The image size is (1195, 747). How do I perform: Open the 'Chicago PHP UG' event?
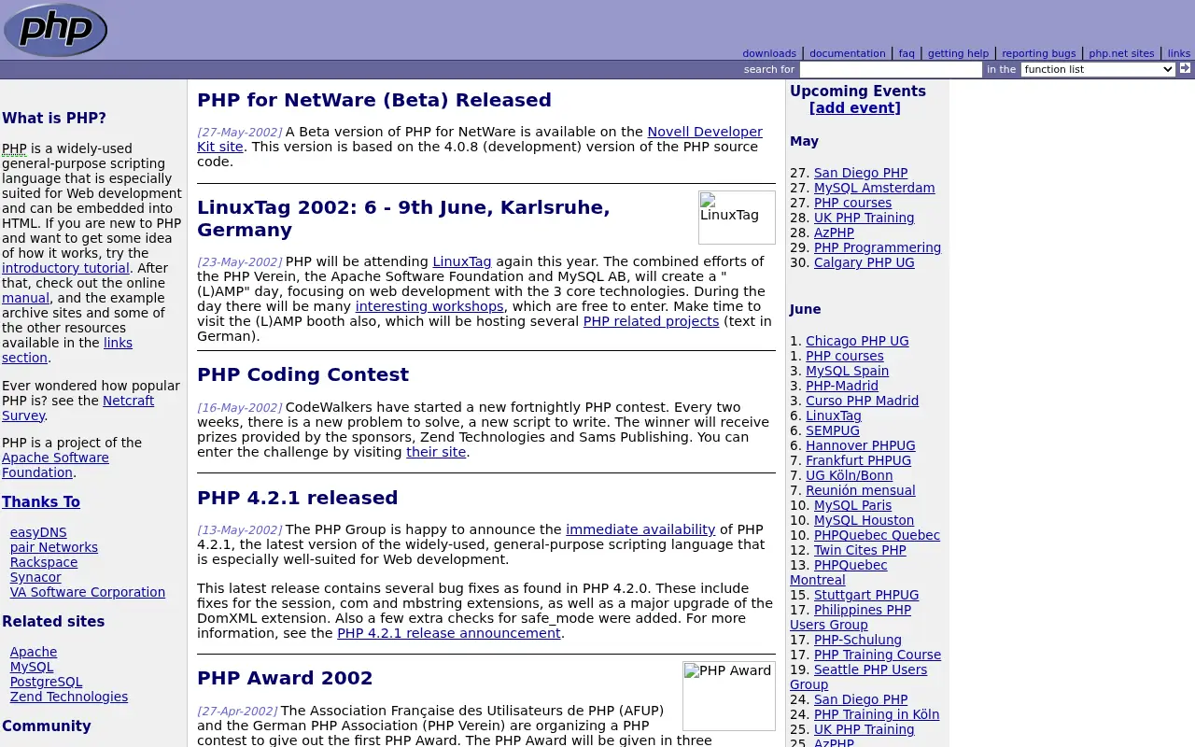[857, 341]
